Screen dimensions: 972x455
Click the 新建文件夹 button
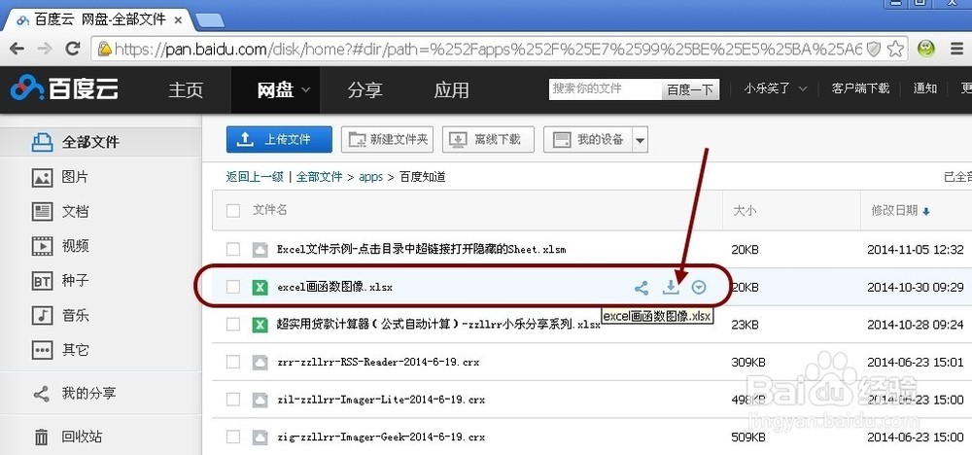(x=388, y=139)
